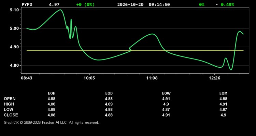This screenshot has height=136, width=256.
Task: Select the 4.97 last price in header
Action: (54, 4)
